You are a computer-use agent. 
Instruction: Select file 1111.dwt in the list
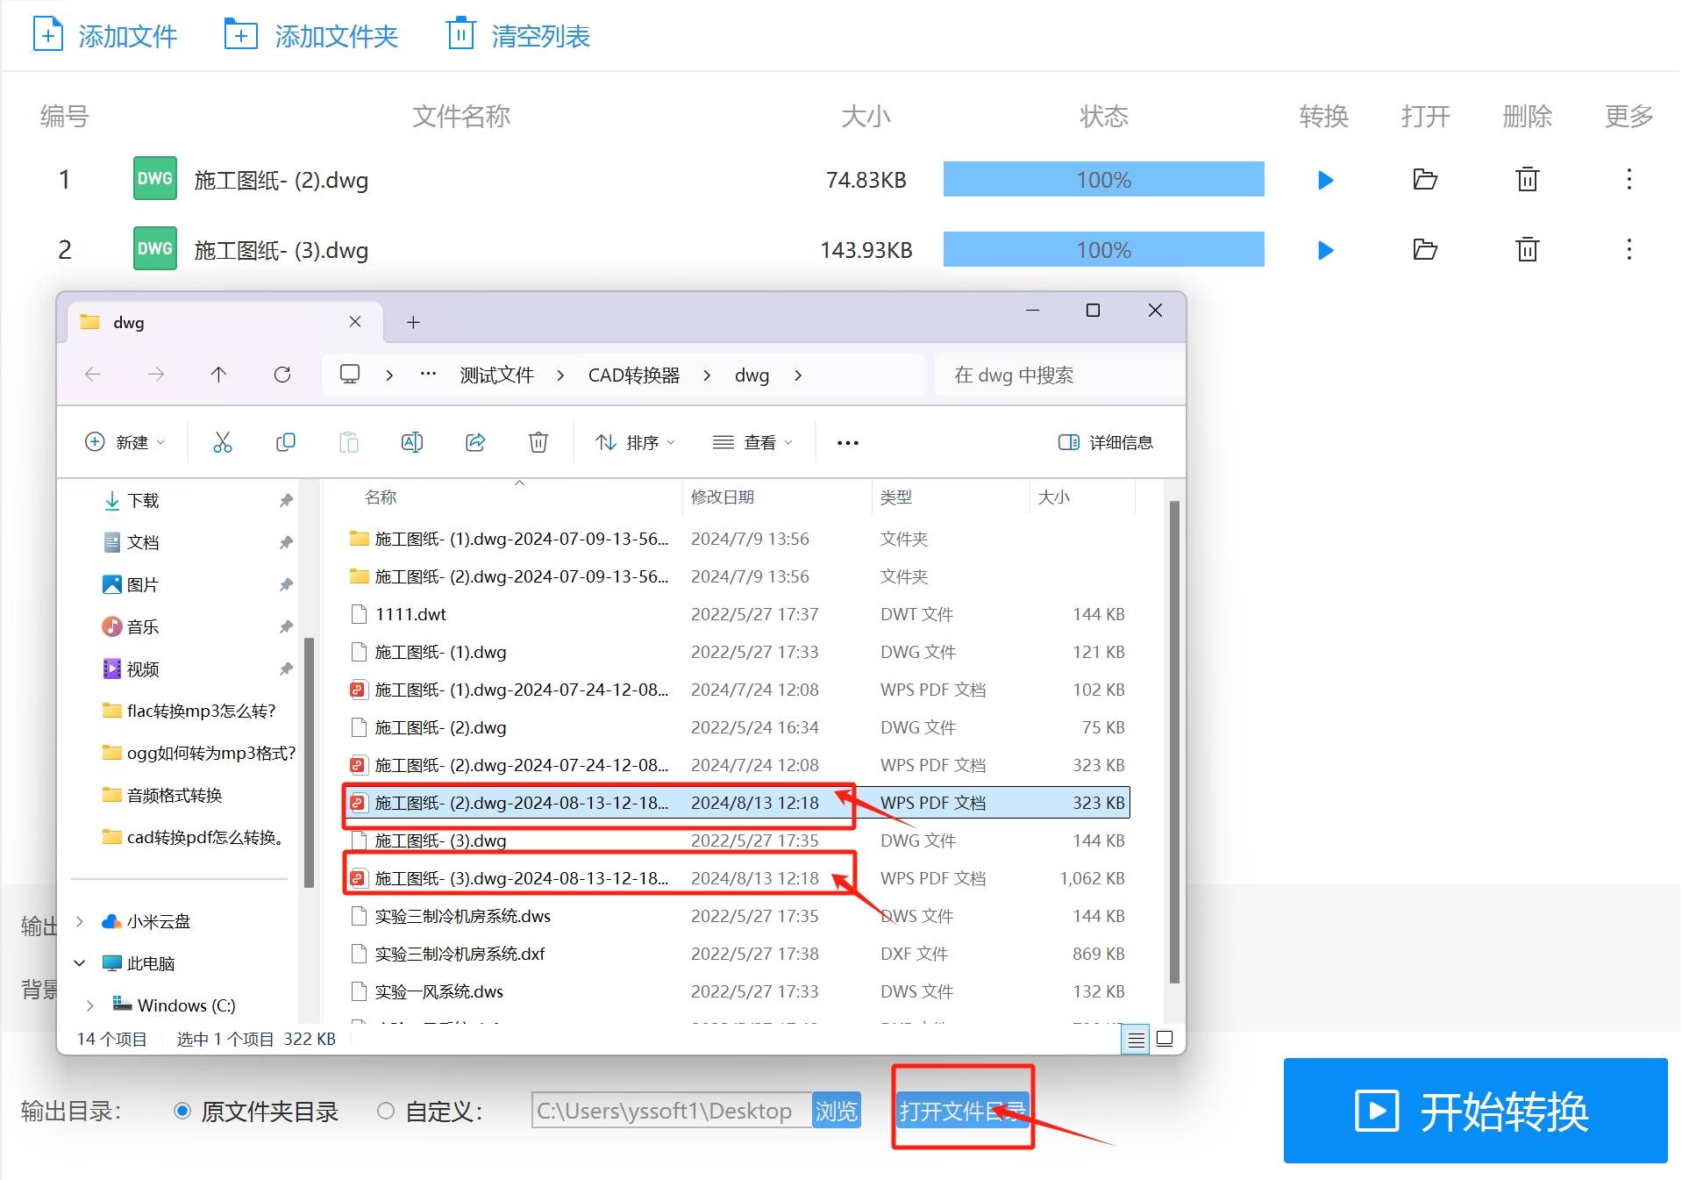click(x=410, y=614)
